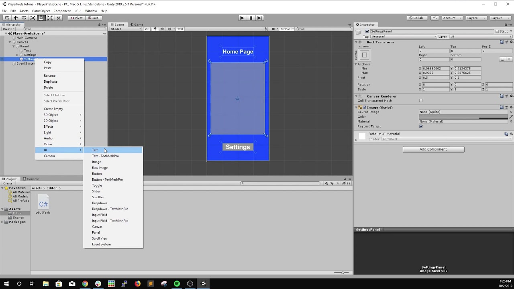Open the GameObject menu
The width and height of the screenshot is (514, 289).
coord(41,11)
